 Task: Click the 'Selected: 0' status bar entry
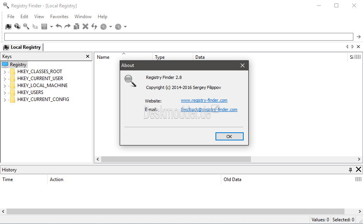pyautogui.click(x=343, y=219)
